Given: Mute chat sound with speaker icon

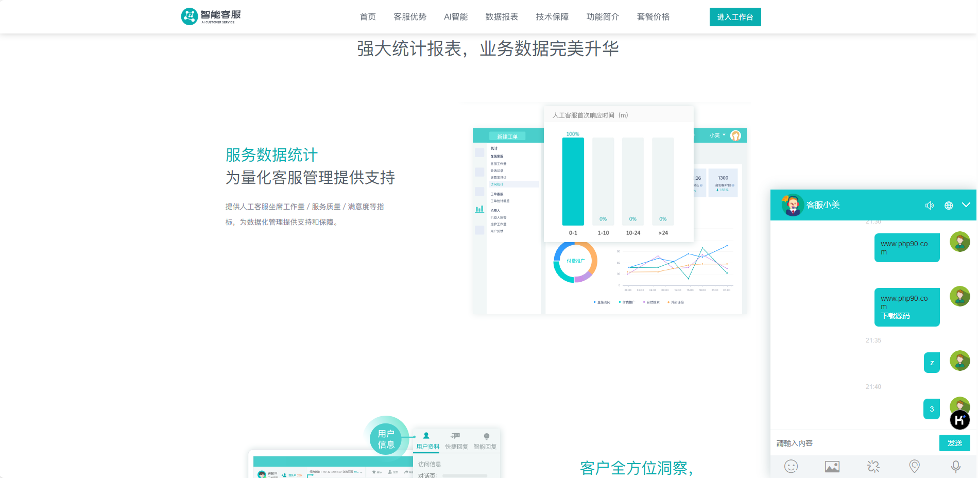Looking at the screenshot, I should pos(929,206).
